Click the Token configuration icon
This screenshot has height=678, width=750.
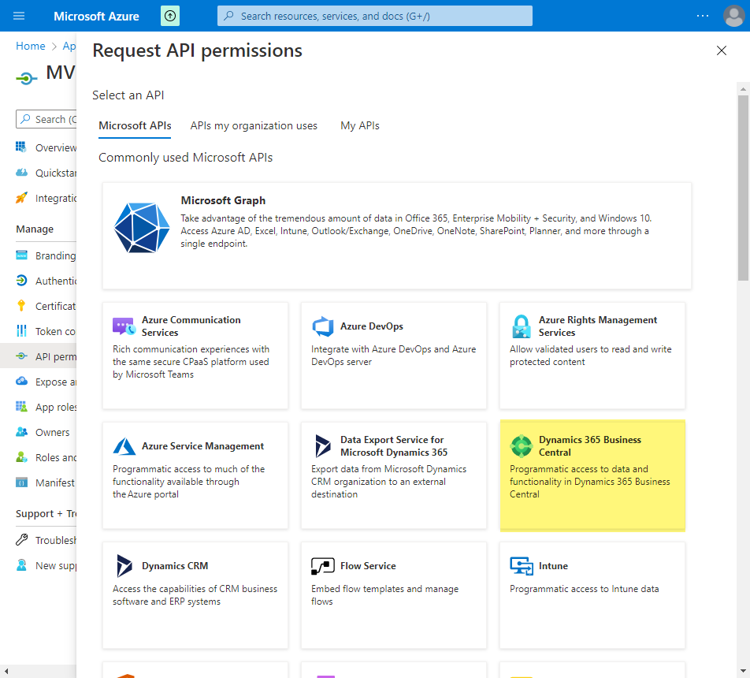[21, 331]
